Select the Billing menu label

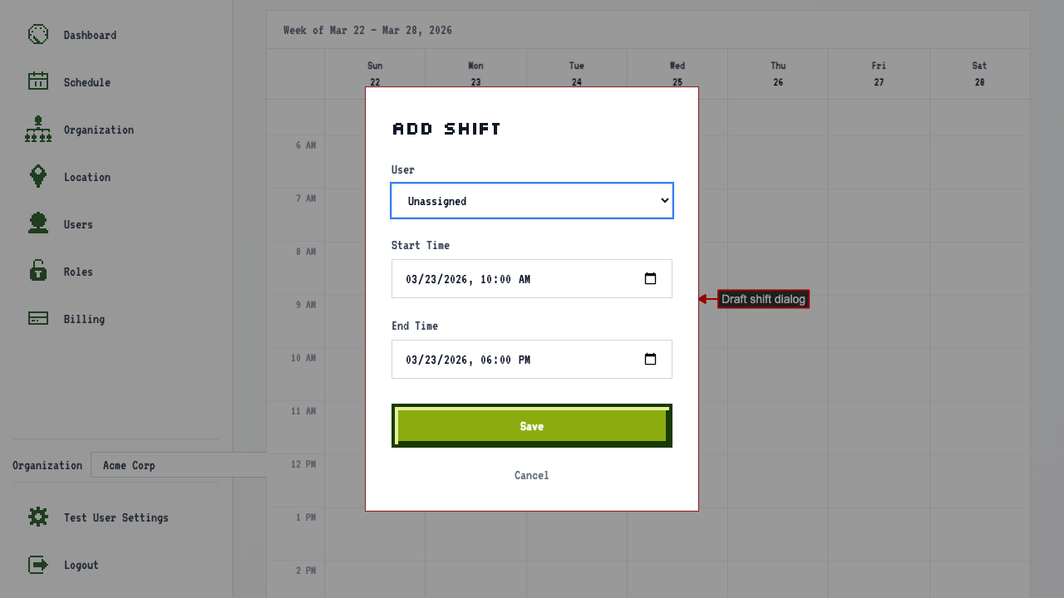pyautogui.click(x=84, y=319)
